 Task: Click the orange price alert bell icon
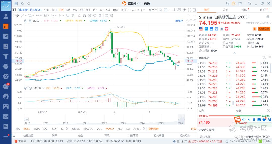pos(254,29)
